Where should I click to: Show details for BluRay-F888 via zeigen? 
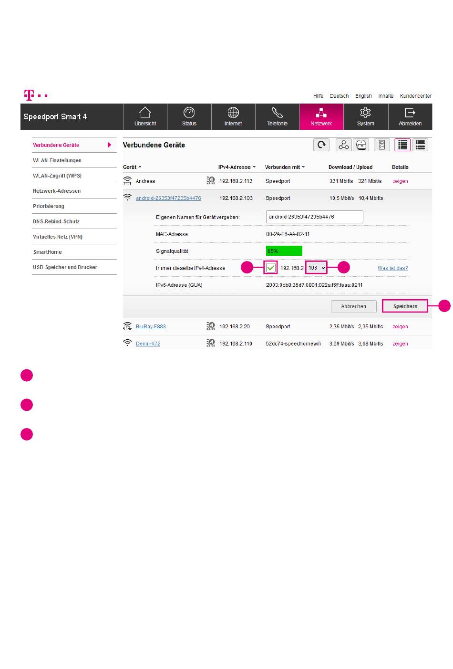400,326
